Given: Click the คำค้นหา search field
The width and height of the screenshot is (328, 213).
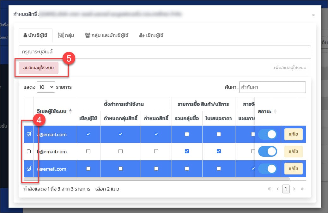Looking at the screenshot, I should (272, 87).
